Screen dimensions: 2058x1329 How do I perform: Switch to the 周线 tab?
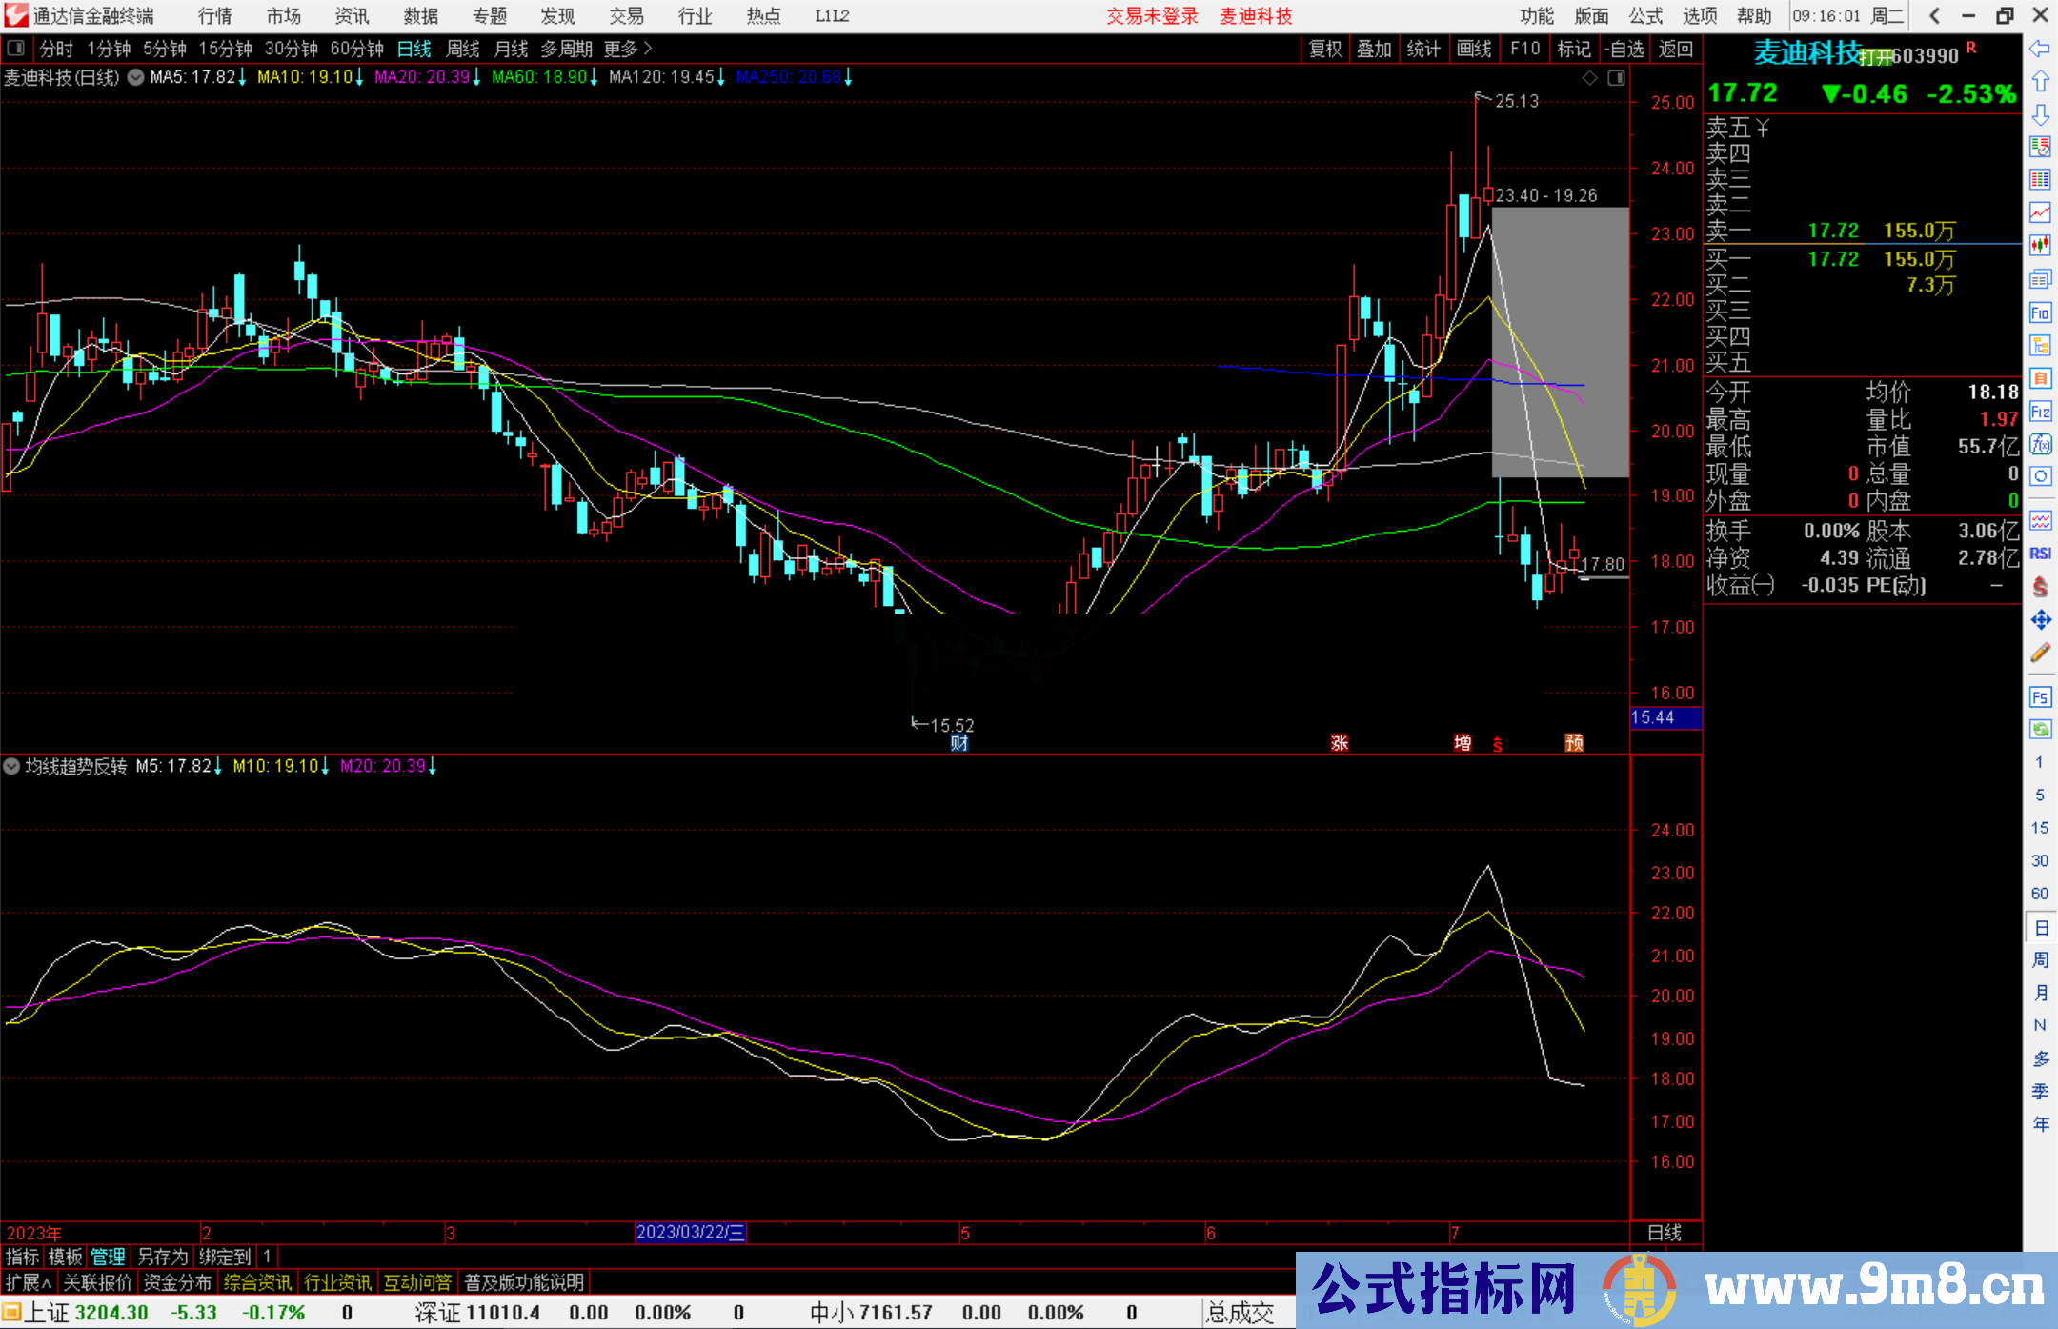point(463,49)
